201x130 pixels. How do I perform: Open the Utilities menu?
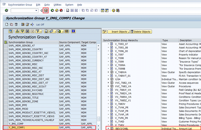tap(57, 5)
